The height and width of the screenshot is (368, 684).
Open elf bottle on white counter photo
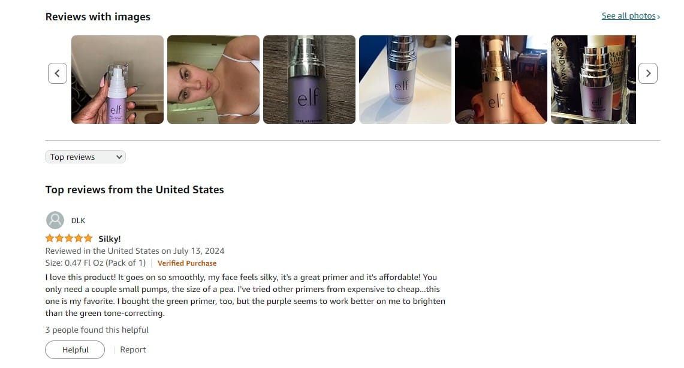coord(405,80)
